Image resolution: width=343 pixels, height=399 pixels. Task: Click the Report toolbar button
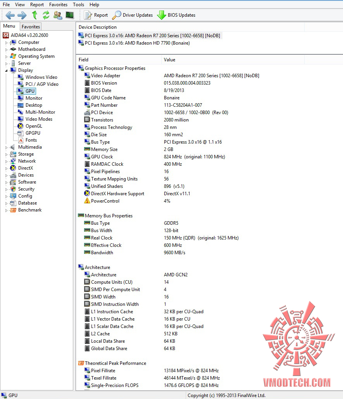96,15
